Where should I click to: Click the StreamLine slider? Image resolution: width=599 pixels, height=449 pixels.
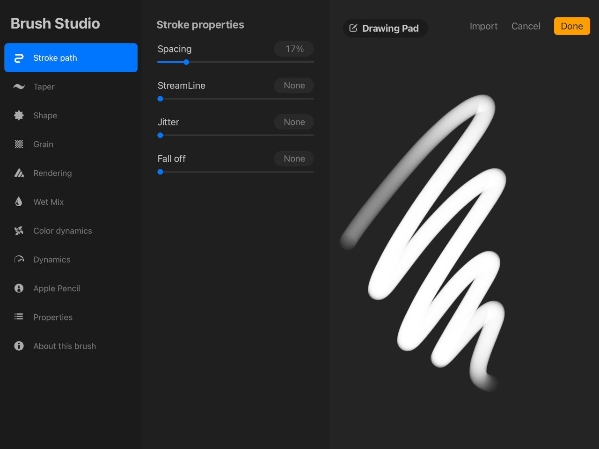(x=234, y=99)
